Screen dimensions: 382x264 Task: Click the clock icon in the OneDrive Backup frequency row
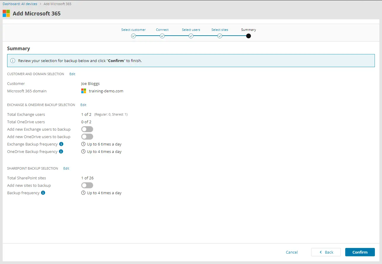click(x=83, y=151)
